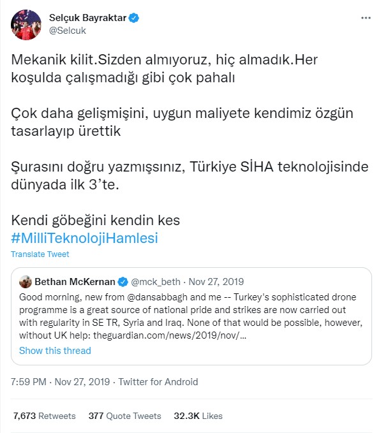Click Bethan McKernan's small avatar

tap(26, 282)
